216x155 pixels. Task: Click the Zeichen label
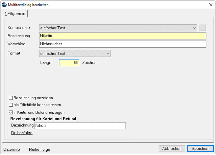(89, 63)
